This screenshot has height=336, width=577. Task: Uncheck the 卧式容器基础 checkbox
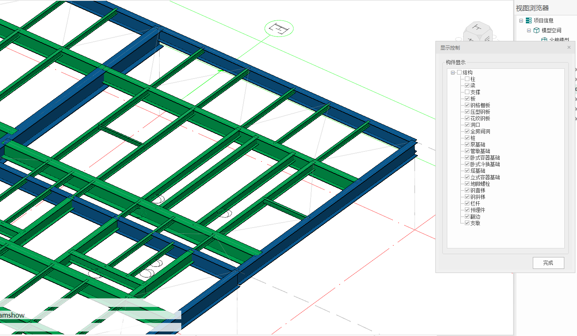point(467,158)
